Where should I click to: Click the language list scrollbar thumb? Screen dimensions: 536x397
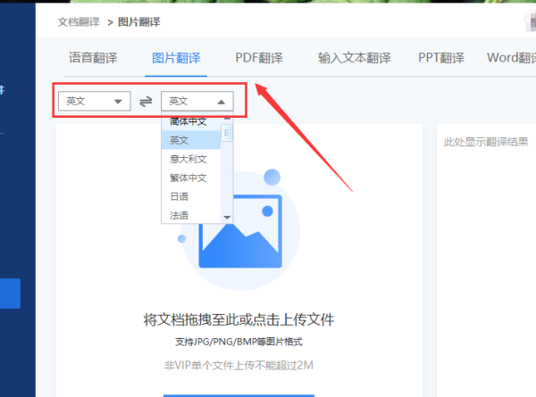227,133
